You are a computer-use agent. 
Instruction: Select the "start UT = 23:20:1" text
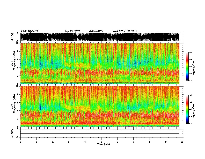point(125,31)
